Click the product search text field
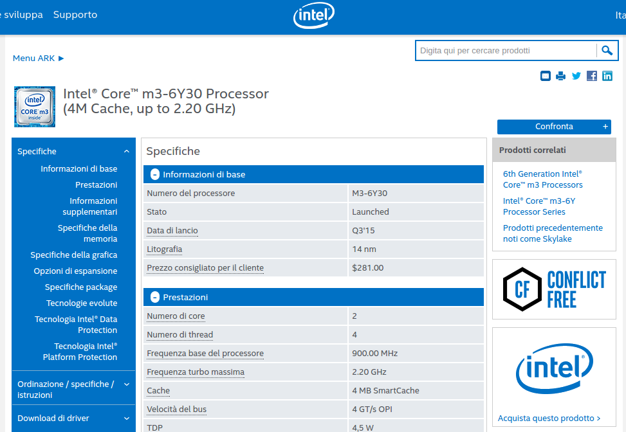The height and width of the screenshot is (432, 626). click(x=506, y=50)
